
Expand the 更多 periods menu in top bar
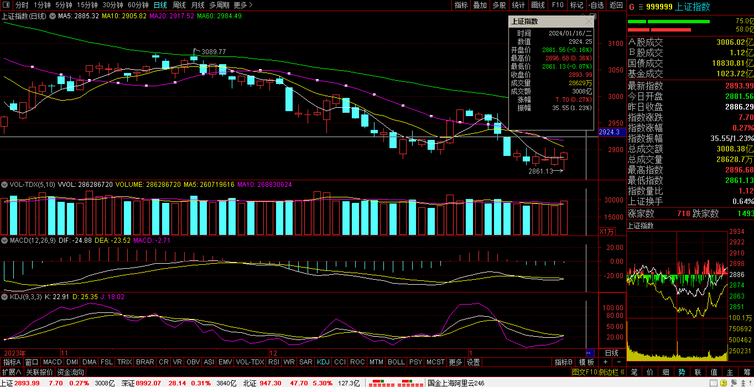[243, 5]
